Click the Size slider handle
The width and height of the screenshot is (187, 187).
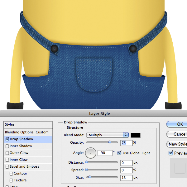coord(90,177)
